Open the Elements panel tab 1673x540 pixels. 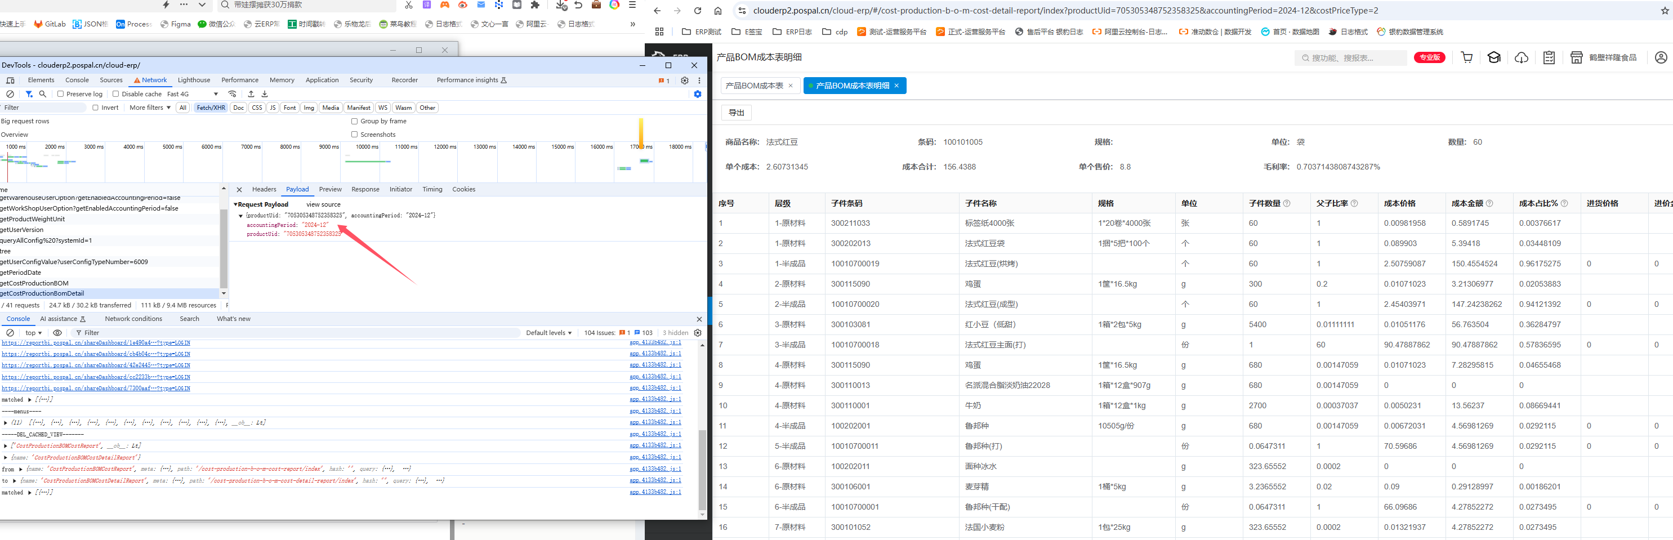(x=41, y=81)
